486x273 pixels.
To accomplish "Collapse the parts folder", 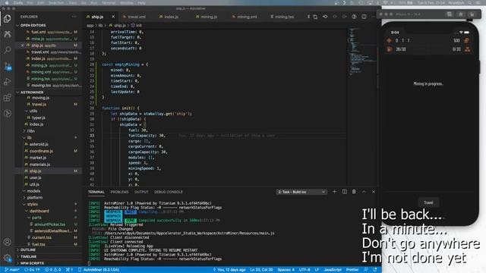I will (x=48, y=218).
